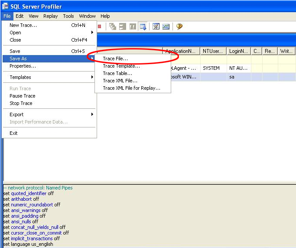Click Pause Trace in the File menu

(x=23, y=96)
